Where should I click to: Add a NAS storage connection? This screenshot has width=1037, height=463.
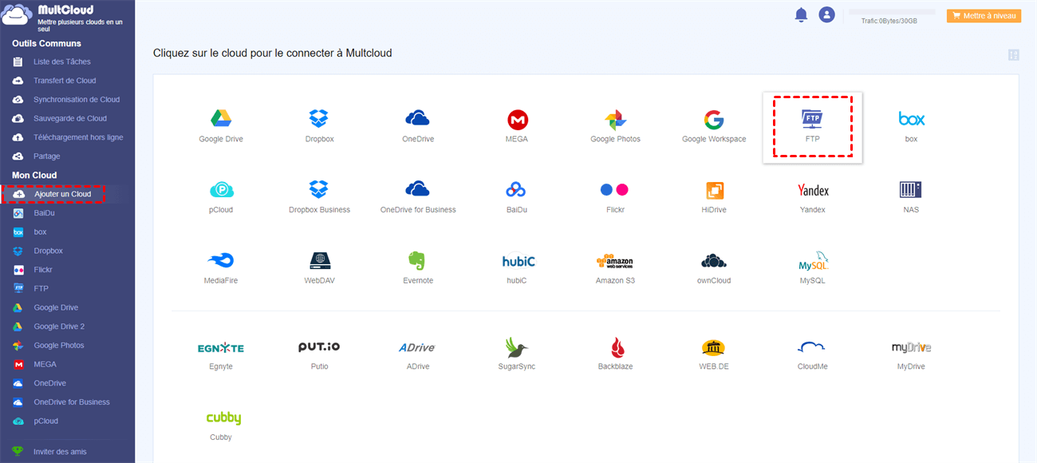click(911, 190)
